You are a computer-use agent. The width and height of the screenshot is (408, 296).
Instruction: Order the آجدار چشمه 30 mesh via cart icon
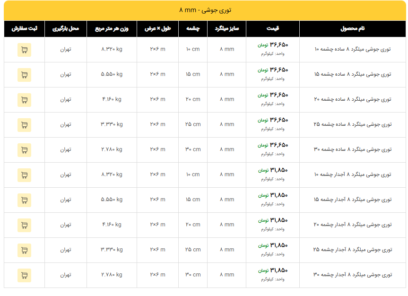point(24,275)
